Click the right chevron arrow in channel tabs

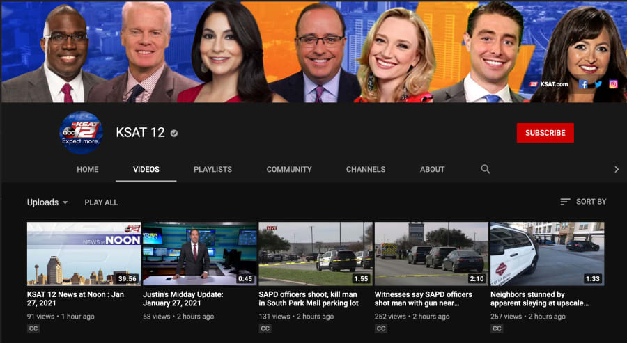[617, 169]
